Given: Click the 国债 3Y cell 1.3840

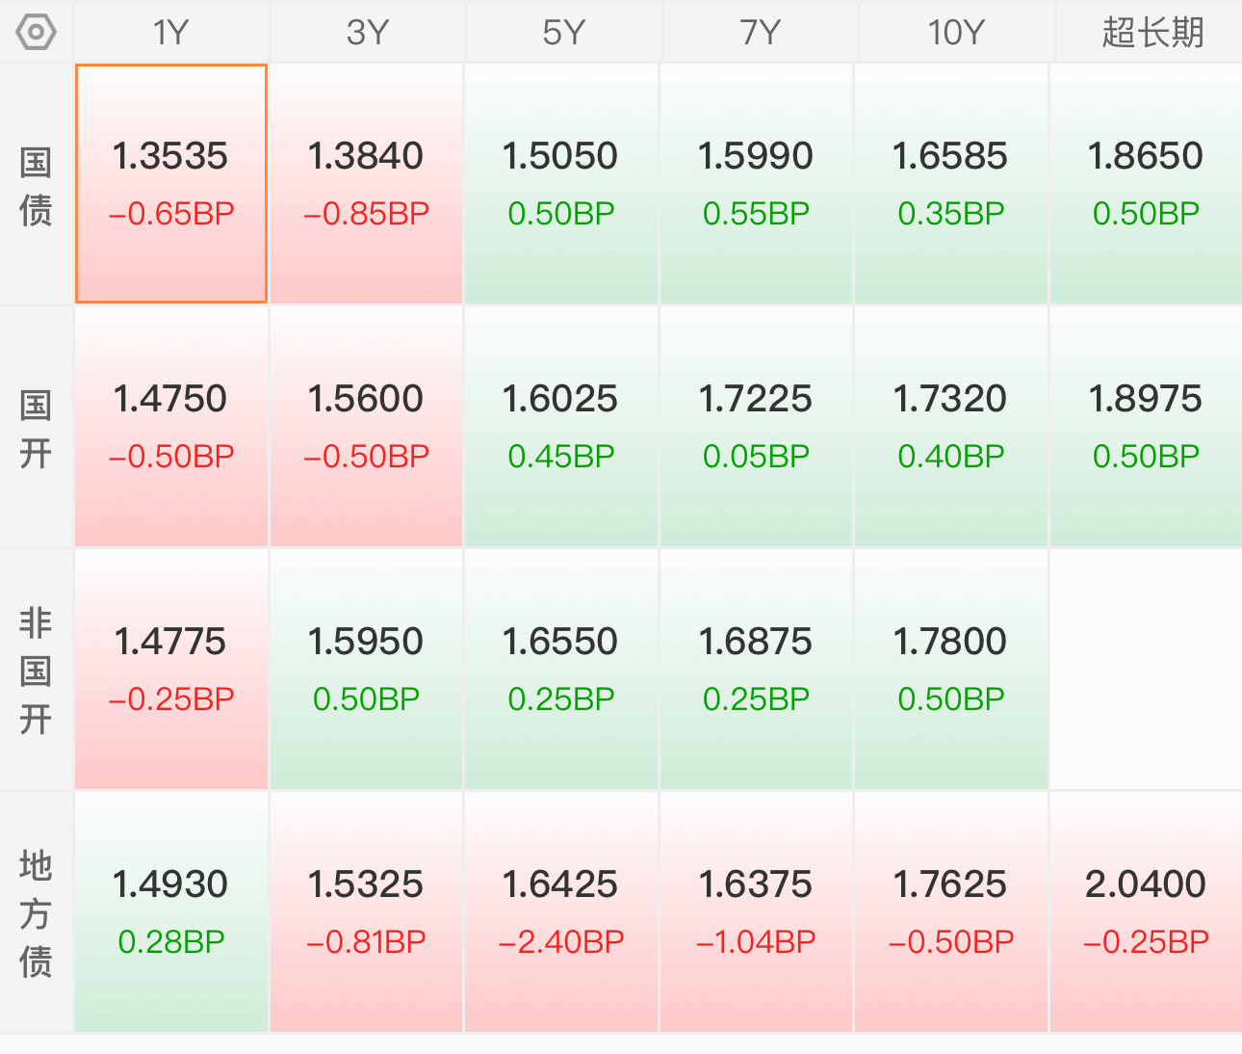Looking at the screenshot, I should point(366,184).
